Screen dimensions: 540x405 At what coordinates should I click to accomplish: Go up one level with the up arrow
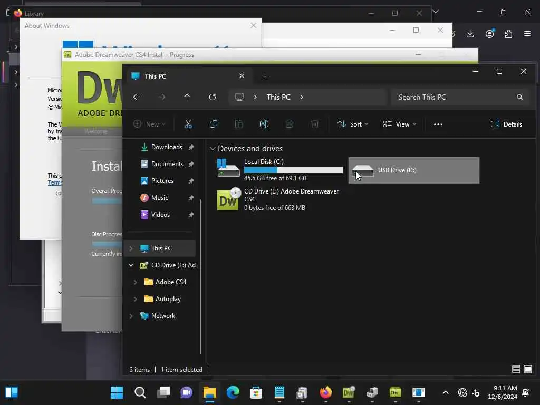click(187, 97)
